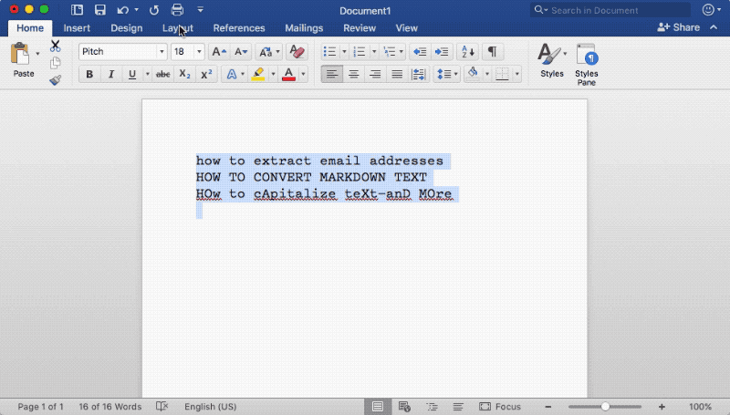Click the zoom slider handle
This screenshot has width=730, height=415.
pos(605,407)
